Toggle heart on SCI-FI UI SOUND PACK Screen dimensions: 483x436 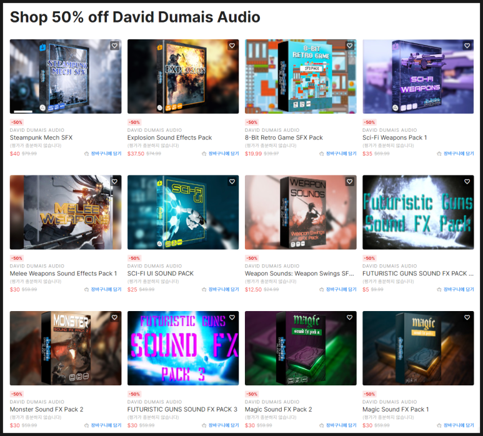(x=232, y=182)
